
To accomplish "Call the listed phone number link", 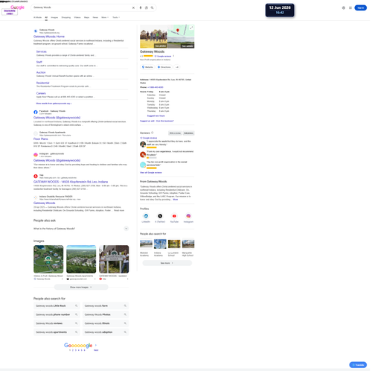I will (x=155, y=87).
